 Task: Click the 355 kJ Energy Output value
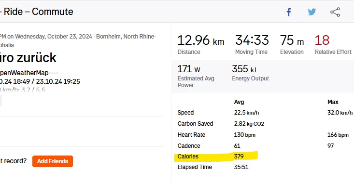tap(244, 69)
